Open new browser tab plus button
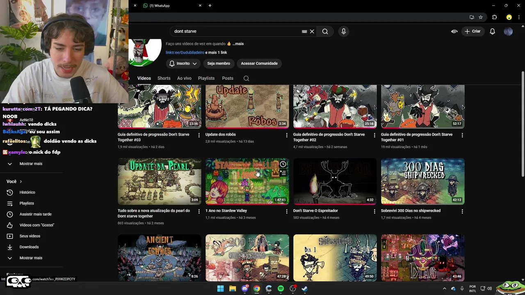Viewport: 525px width, 295px height. click(210, 6)
